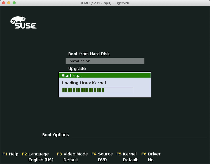This screenshot has height=164, width=210.
Task: Choose the highlighted Installation entry
Action: pyautogui.click(x=105, y=61)
